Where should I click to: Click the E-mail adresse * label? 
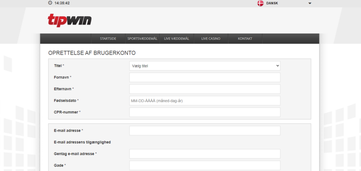coord(69,131)
